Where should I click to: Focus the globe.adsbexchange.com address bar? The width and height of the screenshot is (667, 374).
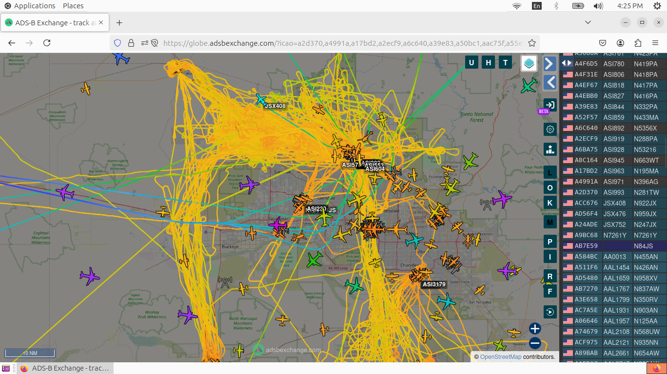point(342,43)
